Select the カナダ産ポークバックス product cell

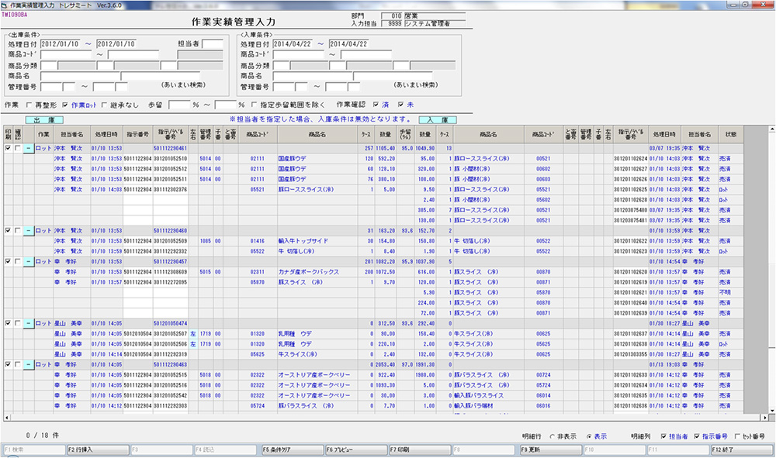(x=317, y=272)
